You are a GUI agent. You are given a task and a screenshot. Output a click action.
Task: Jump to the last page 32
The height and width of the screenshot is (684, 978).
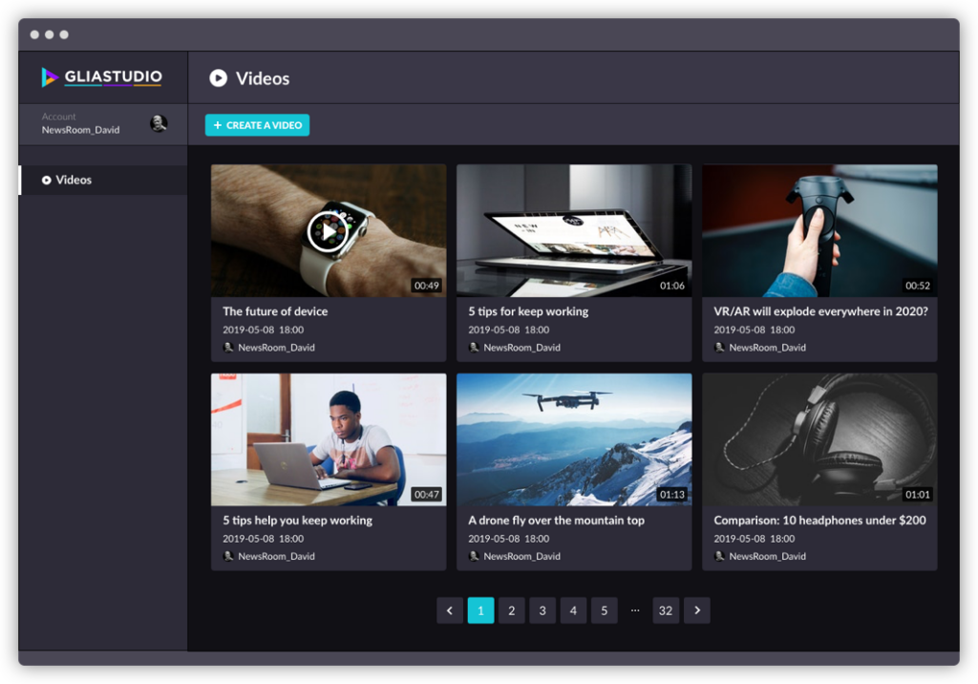[x=666, y=609]
